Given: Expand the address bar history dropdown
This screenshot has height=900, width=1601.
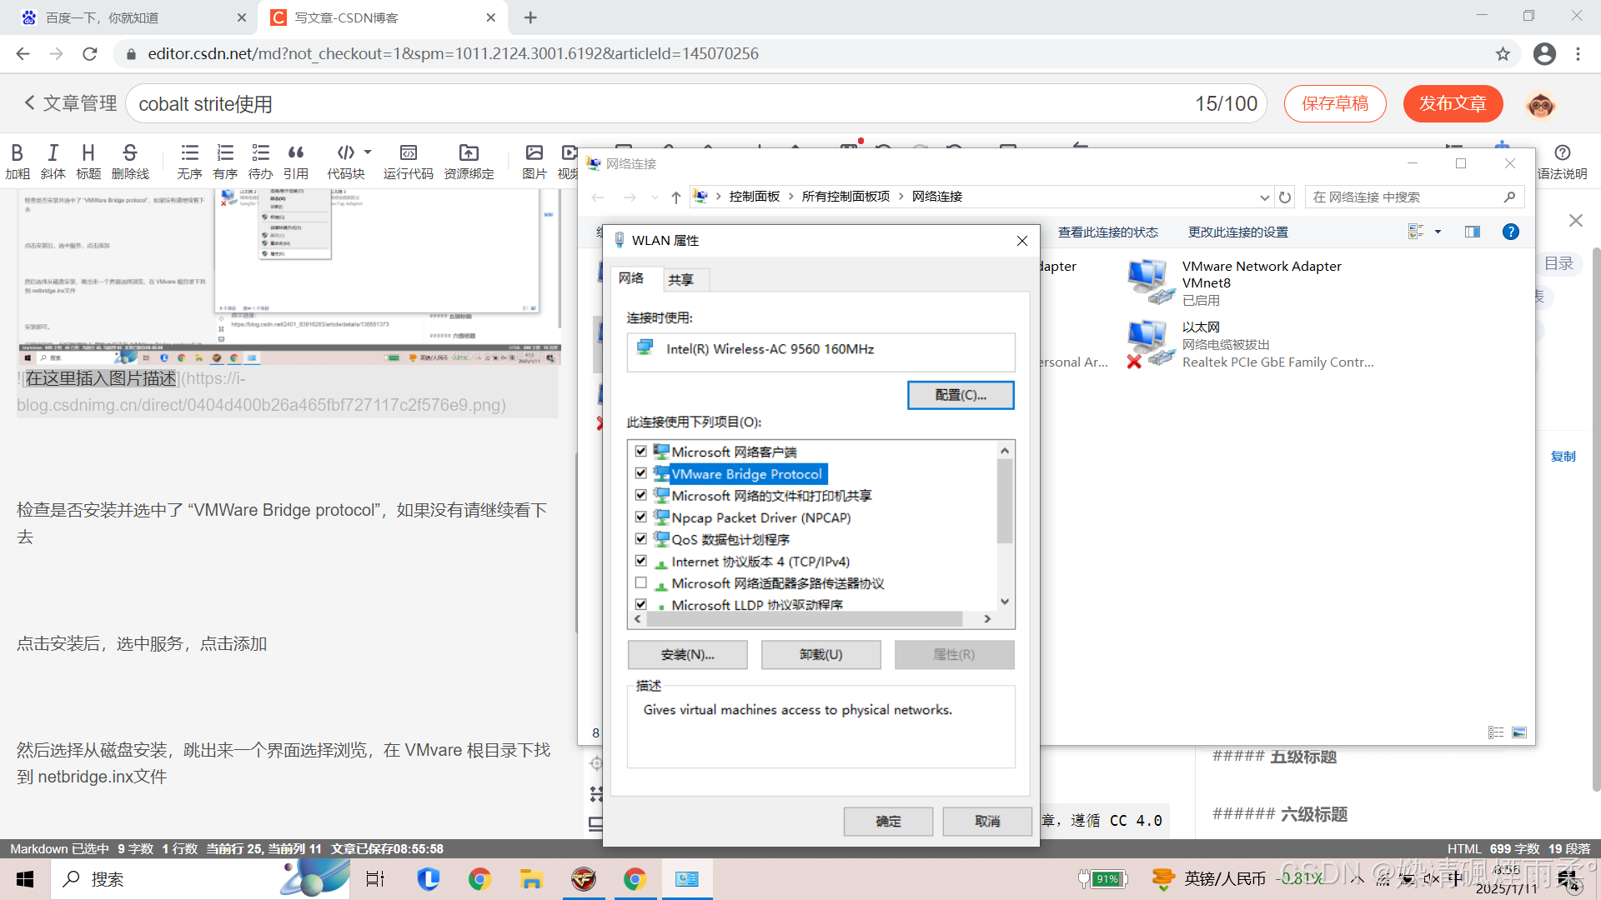Looking at the screenshot, I should [x=1264, y=197].
